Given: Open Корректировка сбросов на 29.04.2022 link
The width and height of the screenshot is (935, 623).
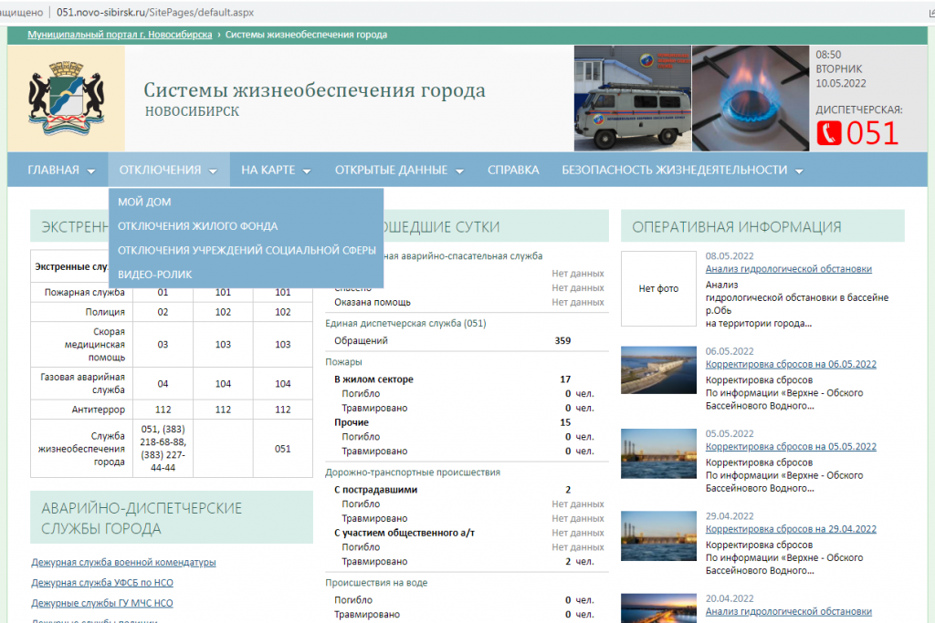Looking at the screenshot, I should [x=791, y=529].
